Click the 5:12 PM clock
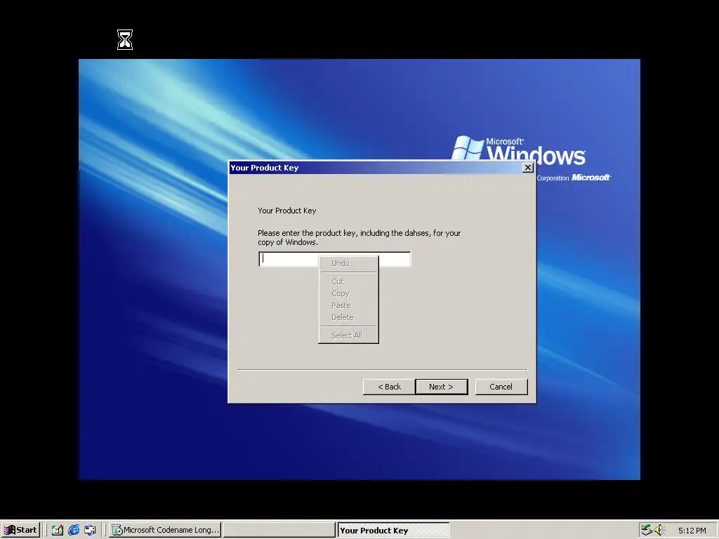Screen dimensions: 719x539 (692, 531)
